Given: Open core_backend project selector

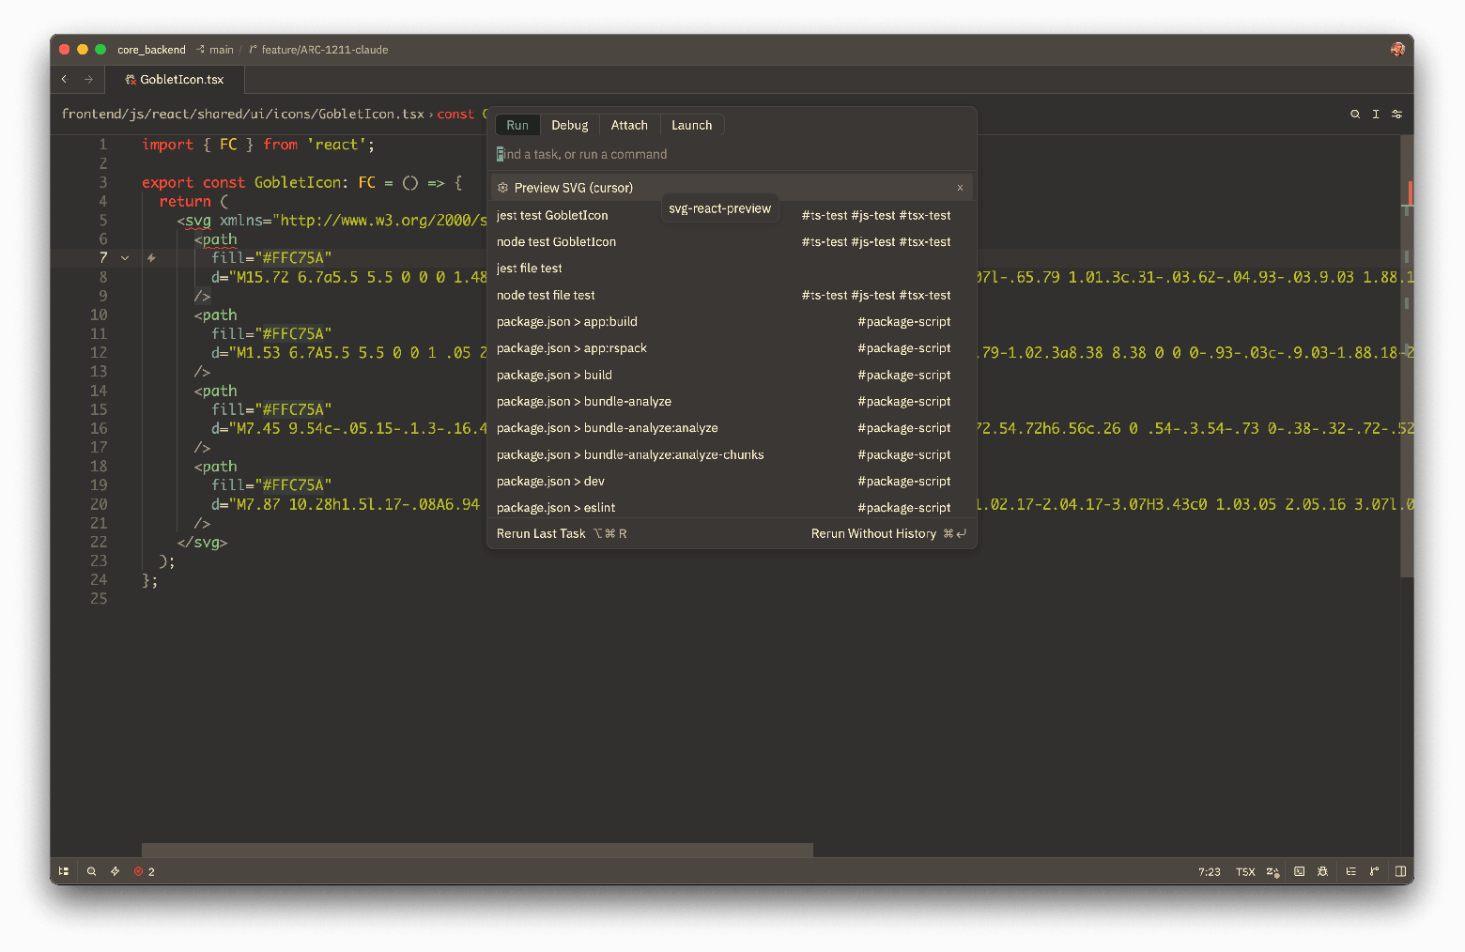Looking at the screenshot, I should coord(151,50).
